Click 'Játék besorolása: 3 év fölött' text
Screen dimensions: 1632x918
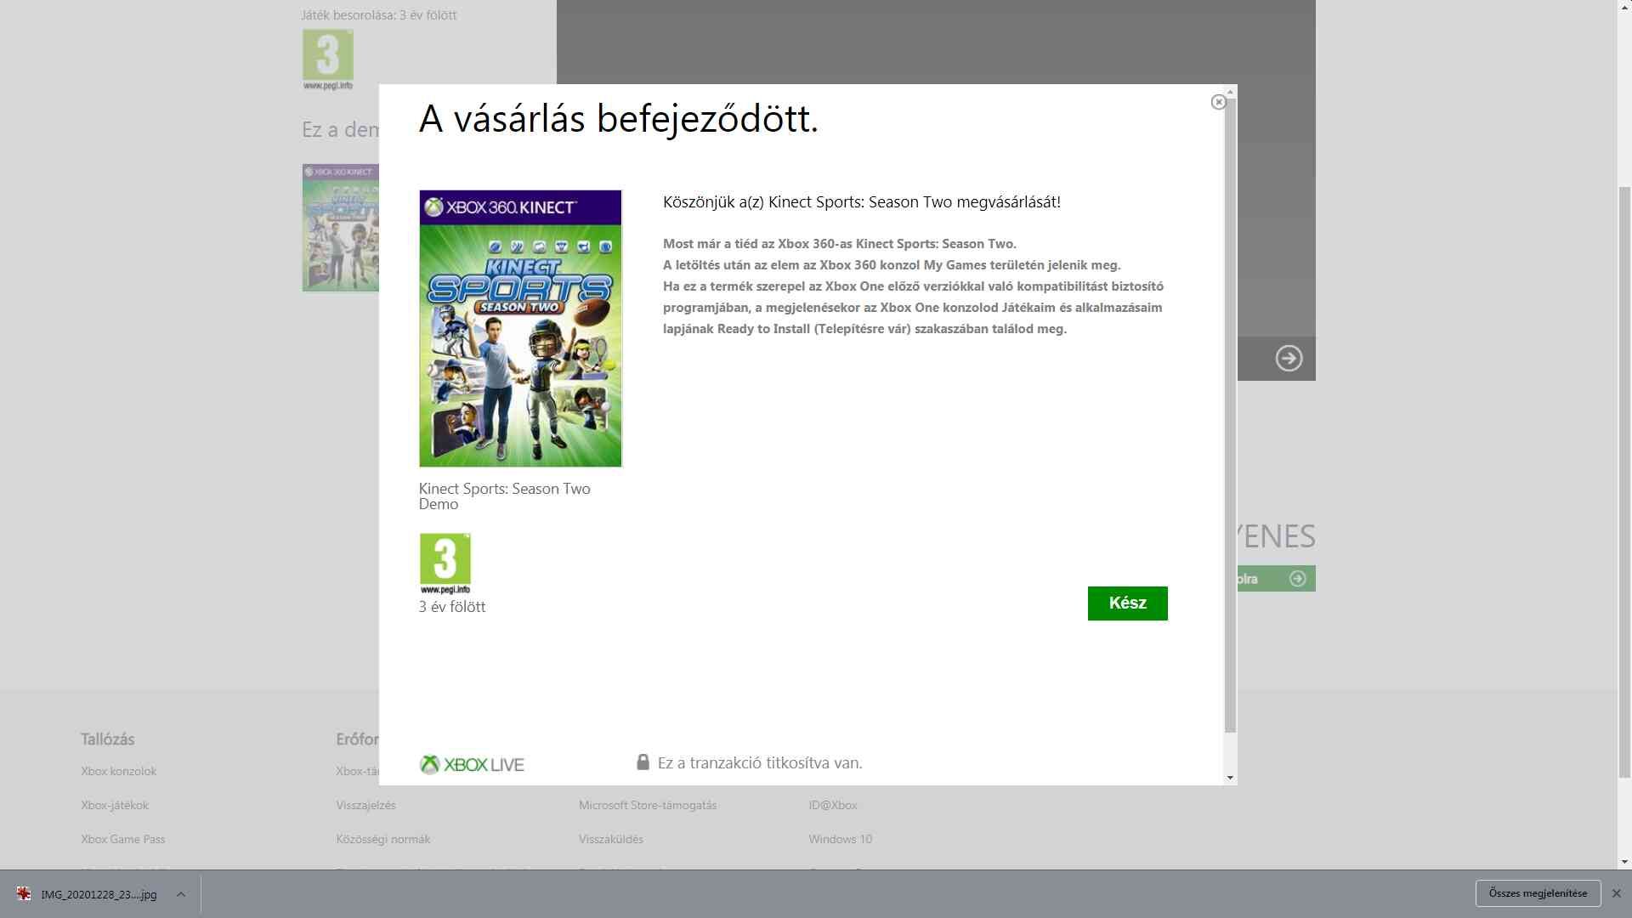point(379,15)
